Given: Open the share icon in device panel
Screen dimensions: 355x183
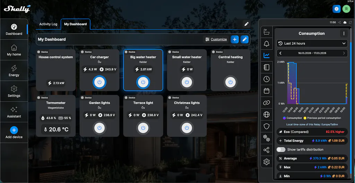Looking at the screenshot, I should (x=266, y=150).
